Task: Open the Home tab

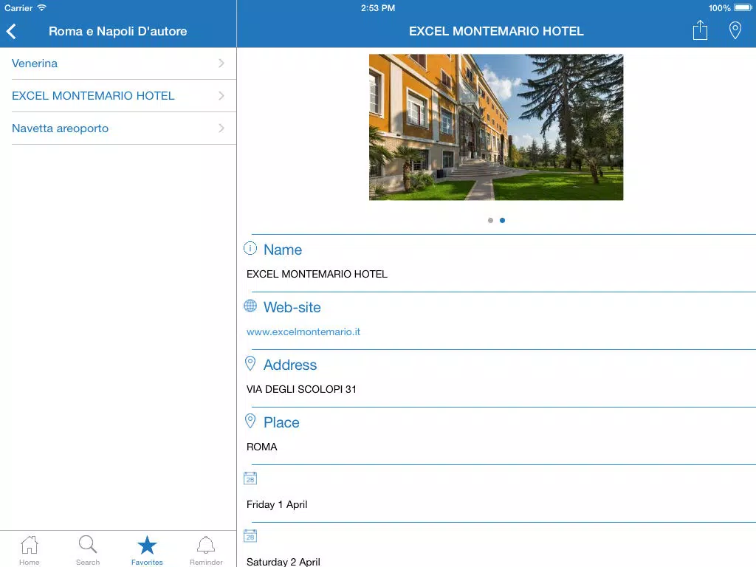Action: pos(30,550)
